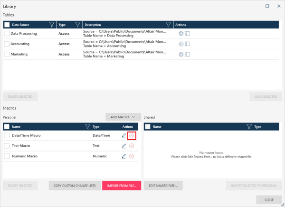Click Import From File button
This screenshot has height=207, width=285.
tap(122, 186)
